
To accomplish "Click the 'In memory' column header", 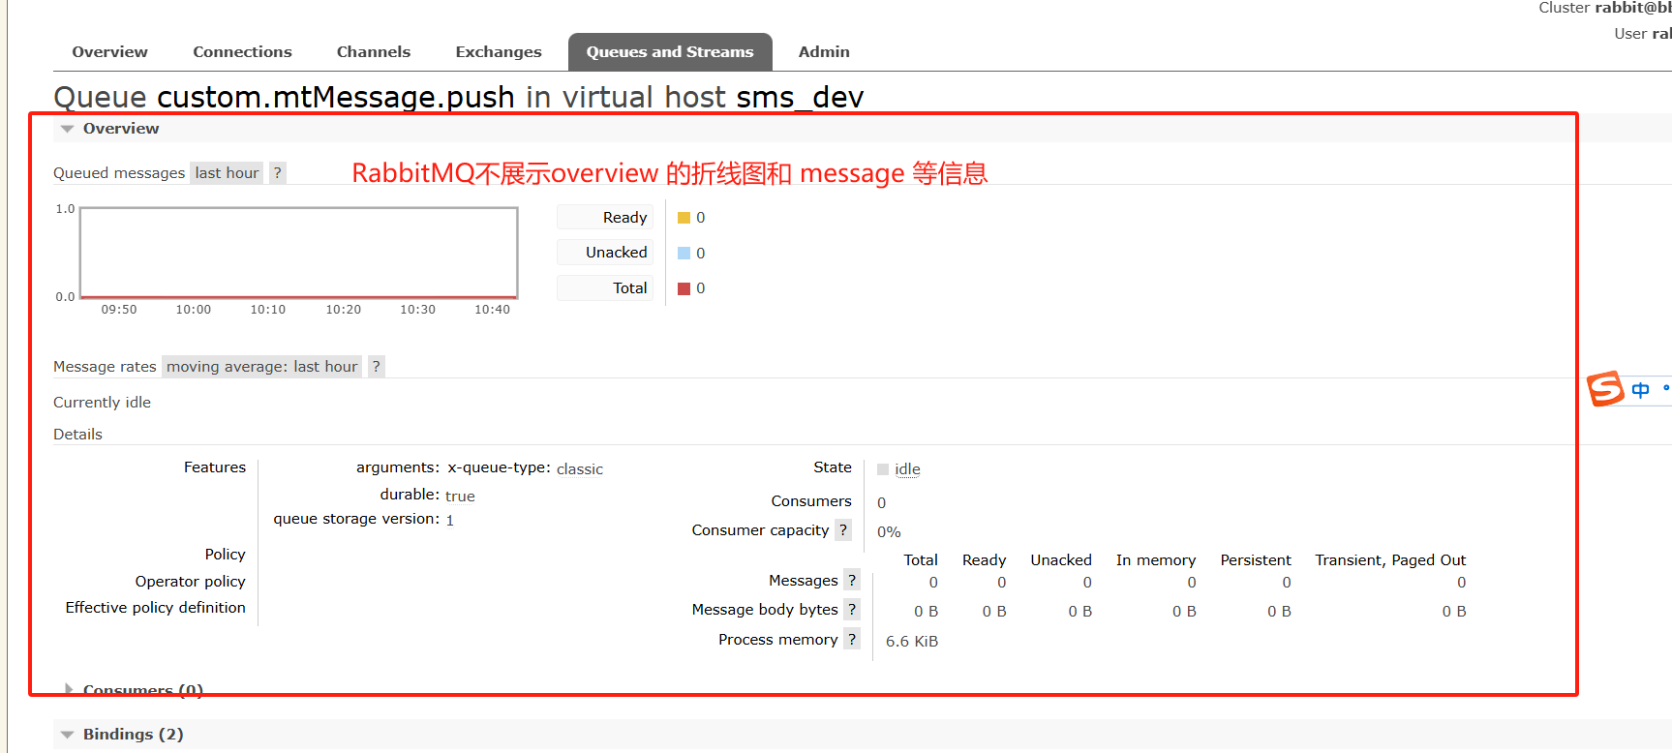I will pos(1156,560).
